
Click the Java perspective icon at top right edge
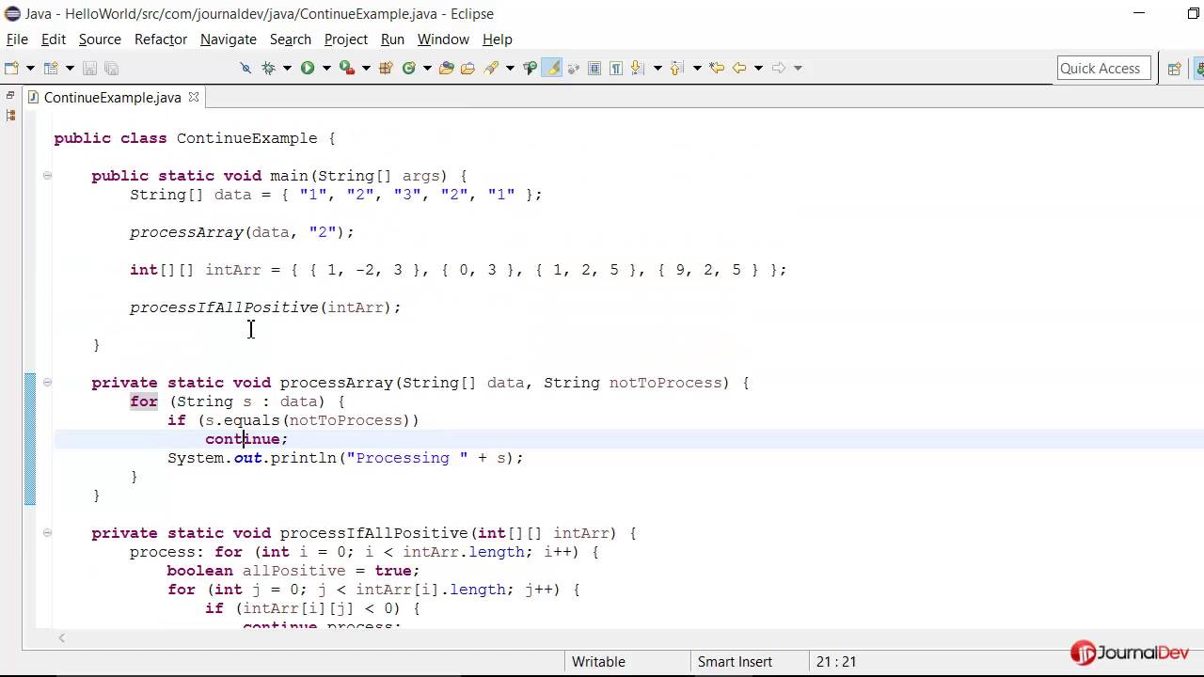(x=1199, y=68)
